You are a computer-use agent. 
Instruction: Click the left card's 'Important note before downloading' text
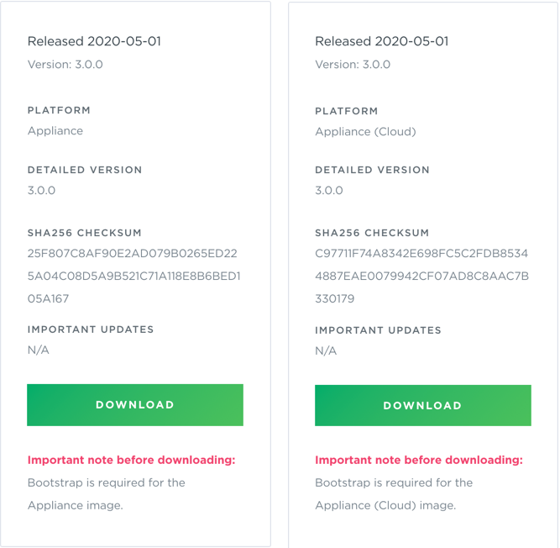pyautogui.click(x=132, y=460)
